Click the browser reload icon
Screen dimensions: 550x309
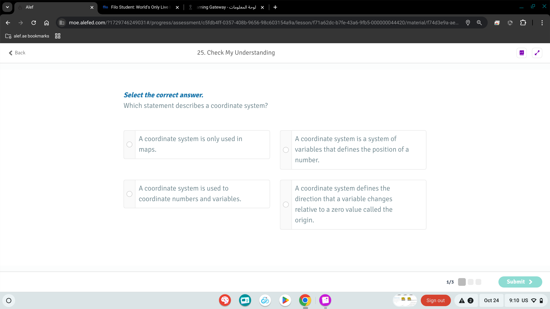(34, 23)
